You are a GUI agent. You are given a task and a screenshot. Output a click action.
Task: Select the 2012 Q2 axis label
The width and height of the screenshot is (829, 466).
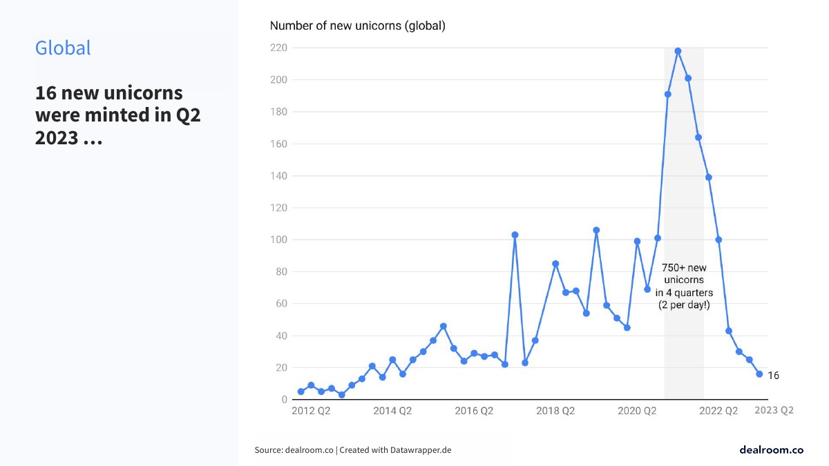point(311,411)
